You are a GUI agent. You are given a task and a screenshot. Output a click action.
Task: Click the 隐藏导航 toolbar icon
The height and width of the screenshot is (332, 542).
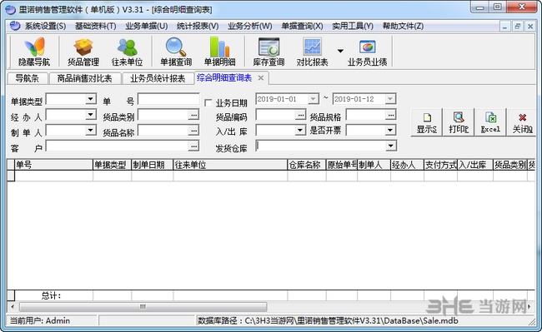tap(34, 52)
